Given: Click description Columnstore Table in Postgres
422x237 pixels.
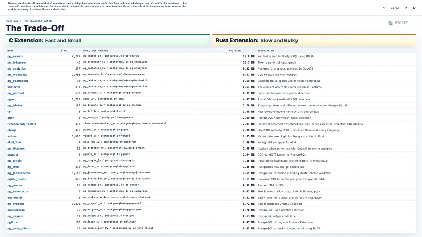Looking at the screenshot, I should (x=277, y=75).
